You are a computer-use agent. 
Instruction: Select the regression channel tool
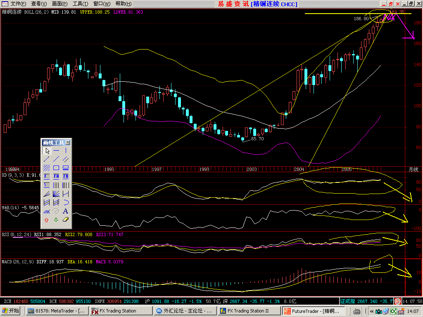(47, 202)
